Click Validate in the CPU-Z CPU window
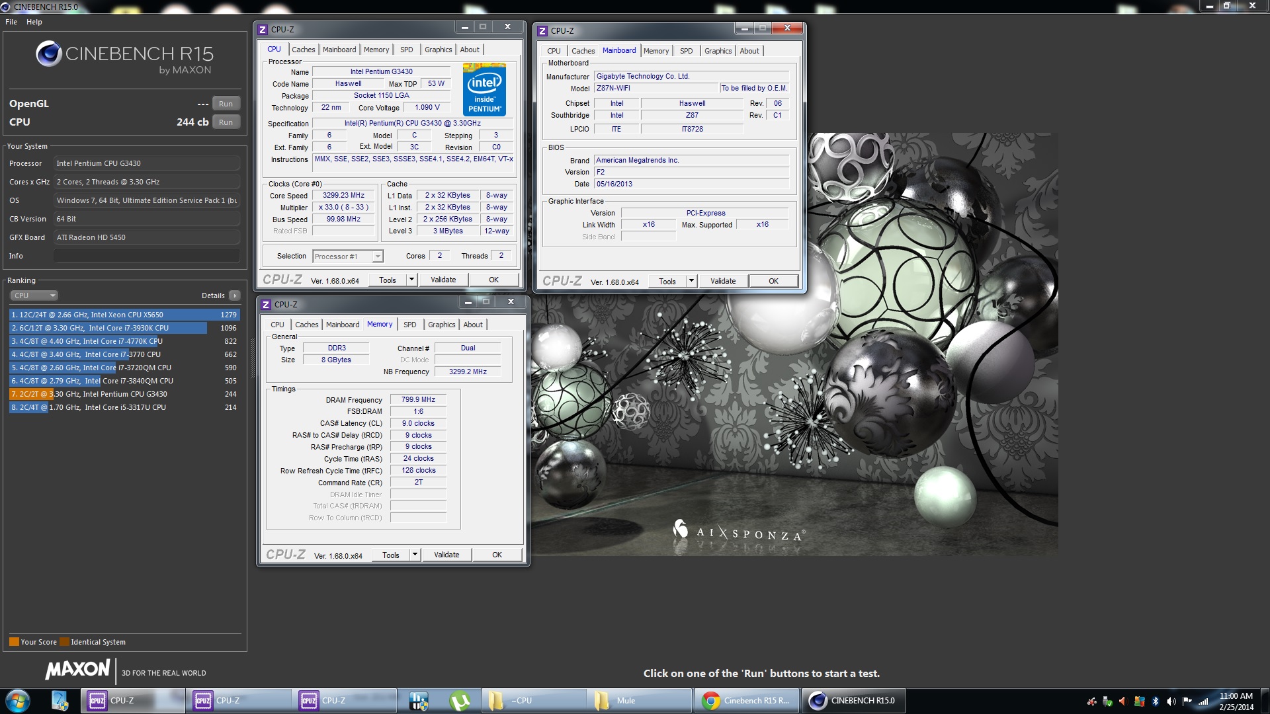The height and width of the screenshot is (714, 1270). pyautogui.click(x=443, y=280)
